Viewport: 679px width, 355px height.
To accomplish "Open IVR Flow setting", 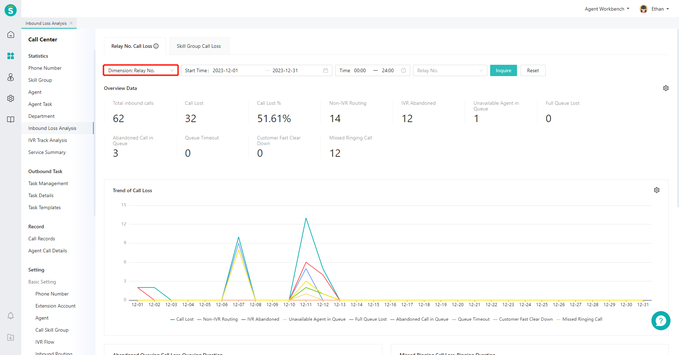I will pyautogui.click(x=45, y=342).
